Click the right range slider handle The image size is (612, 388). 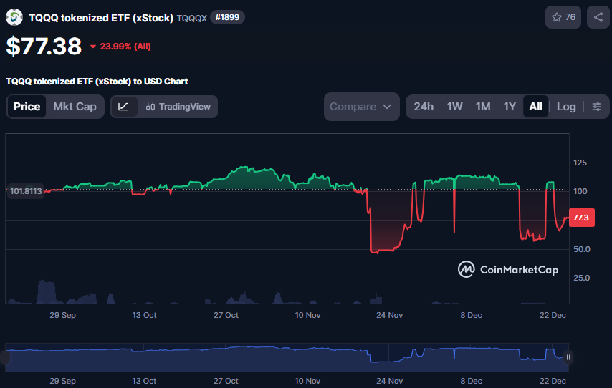tap(568, 357)
